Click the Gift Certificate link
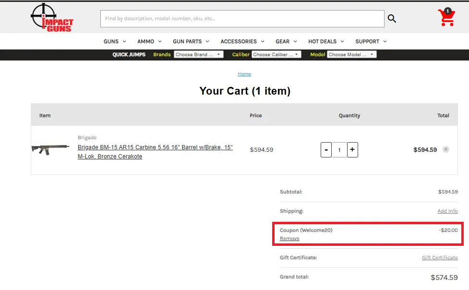The image size is (469, 290). [440, 257]
